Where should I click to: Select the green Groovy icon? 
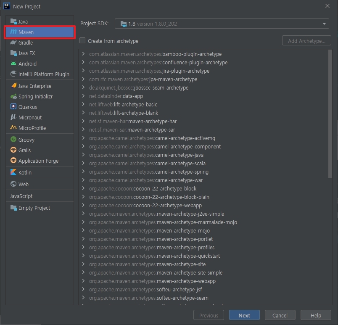click(x=13, y=140)
